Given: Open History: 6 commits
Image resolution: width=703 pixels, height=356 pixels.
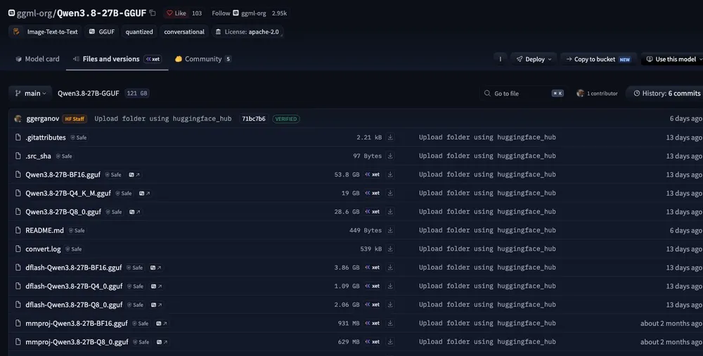Looking at the screenshot, I should [x=666, y=93].
